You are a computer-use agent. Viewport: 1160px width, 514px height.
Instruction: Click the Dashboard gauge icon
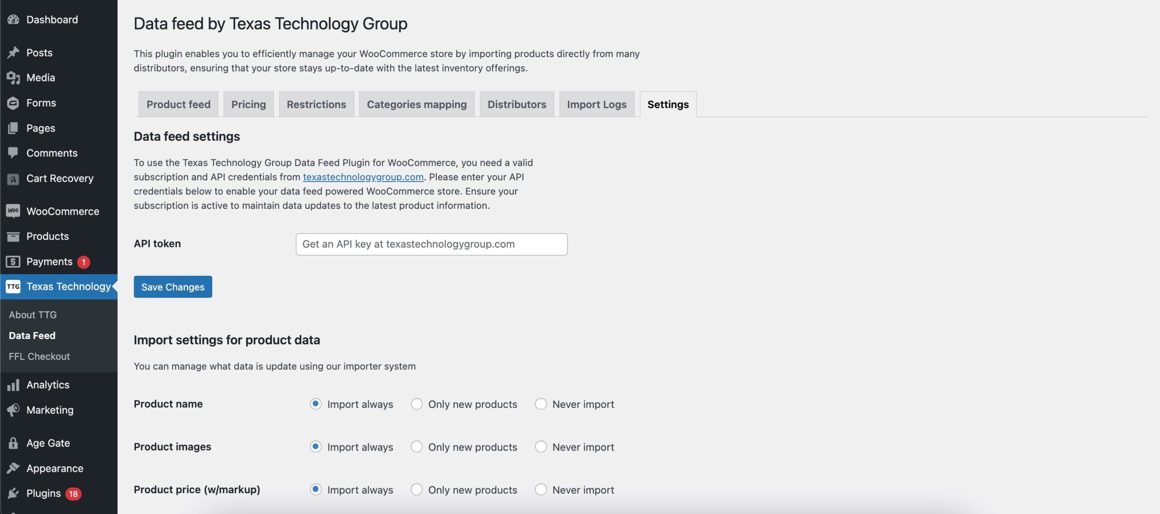13,19
